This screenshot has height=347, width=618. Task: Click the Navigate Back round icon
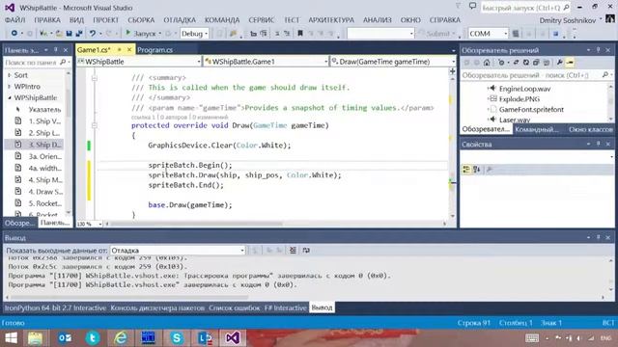pyautogui.click(x=14, y=34)
